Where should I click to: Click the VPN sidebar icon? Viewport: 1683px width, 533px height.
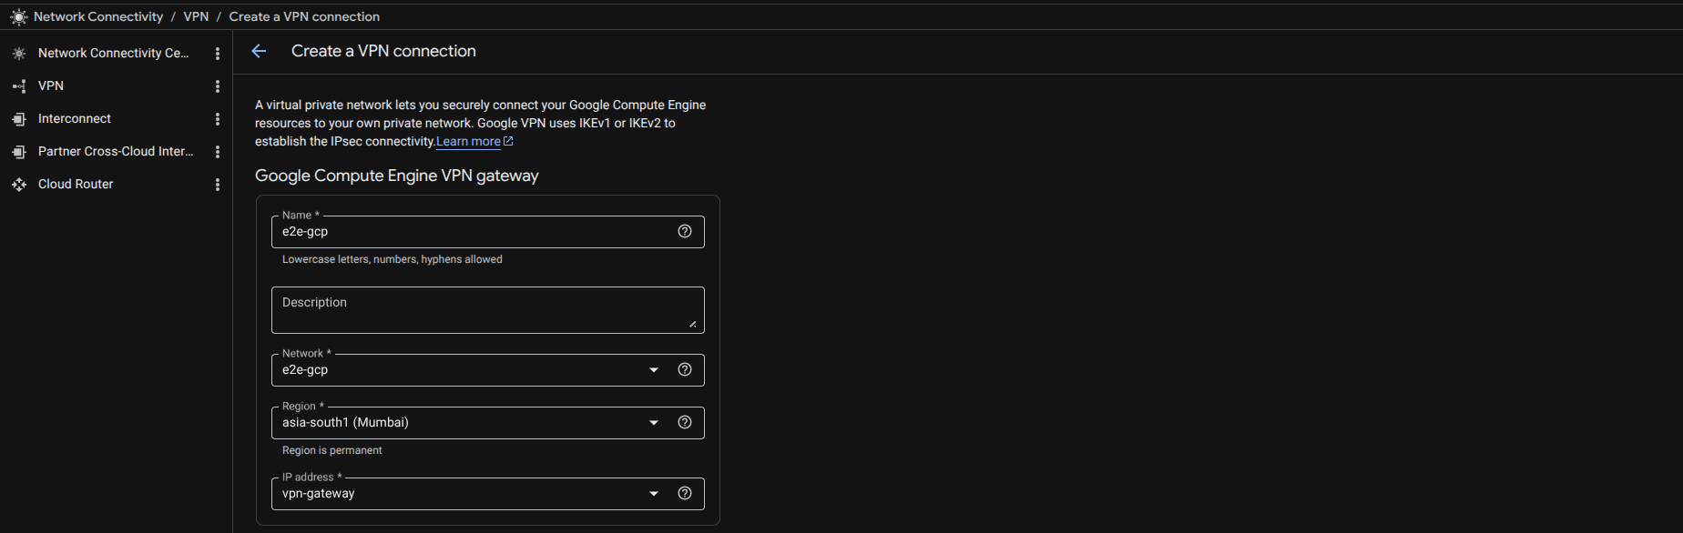coord(19,86)
